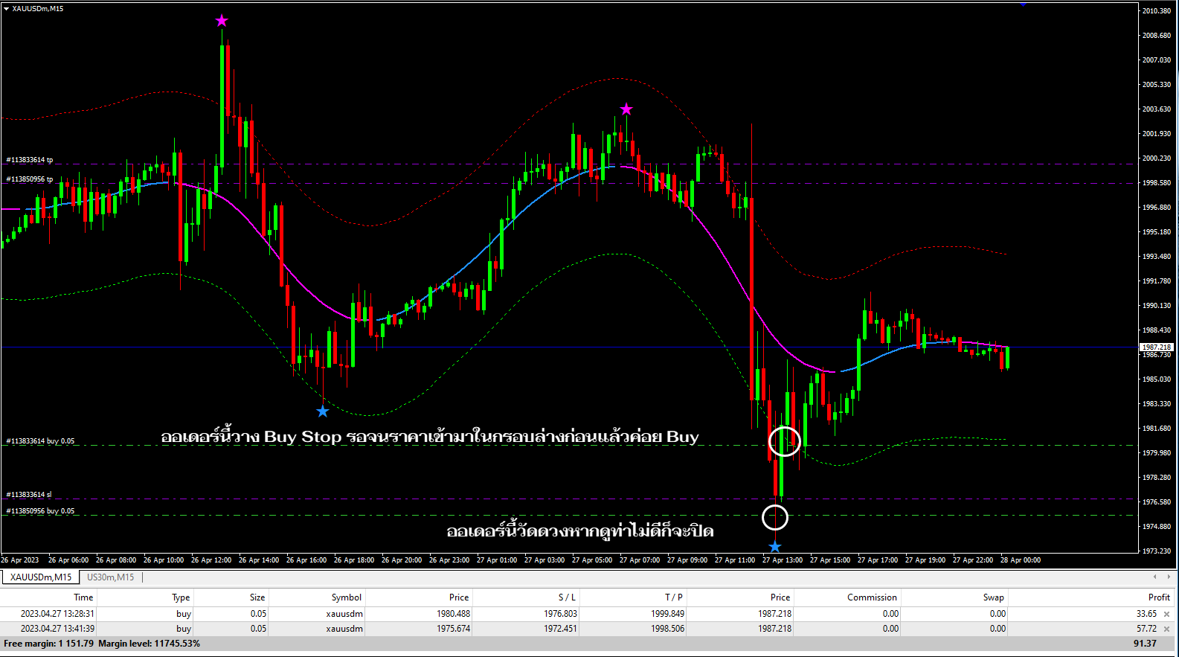Select the #113833614 sl line label
1179x657 pixels.
click(29, 495)
